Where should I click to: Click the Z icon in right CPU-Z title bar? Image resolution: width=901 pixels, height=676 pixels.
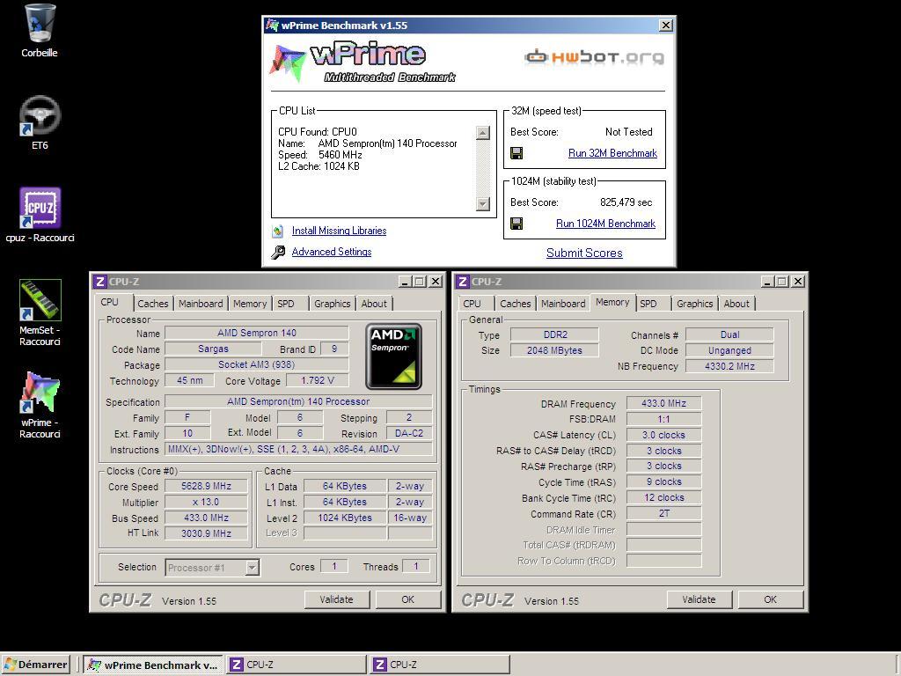[463, 282]
